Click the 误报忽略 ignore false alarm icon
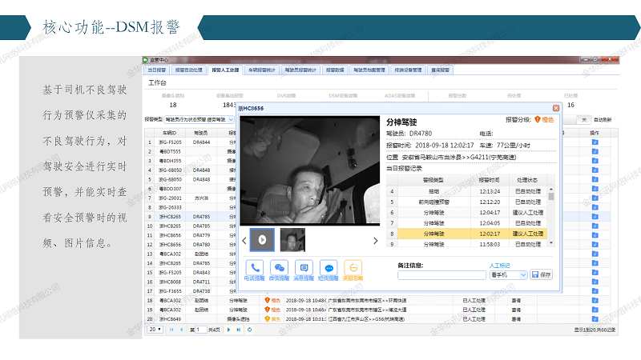 pos(353,269)
